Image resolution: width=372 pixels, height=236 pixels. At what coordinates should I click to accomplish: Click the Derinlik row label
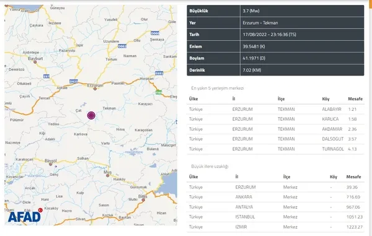pyautogui.click(x=197, y=70)
